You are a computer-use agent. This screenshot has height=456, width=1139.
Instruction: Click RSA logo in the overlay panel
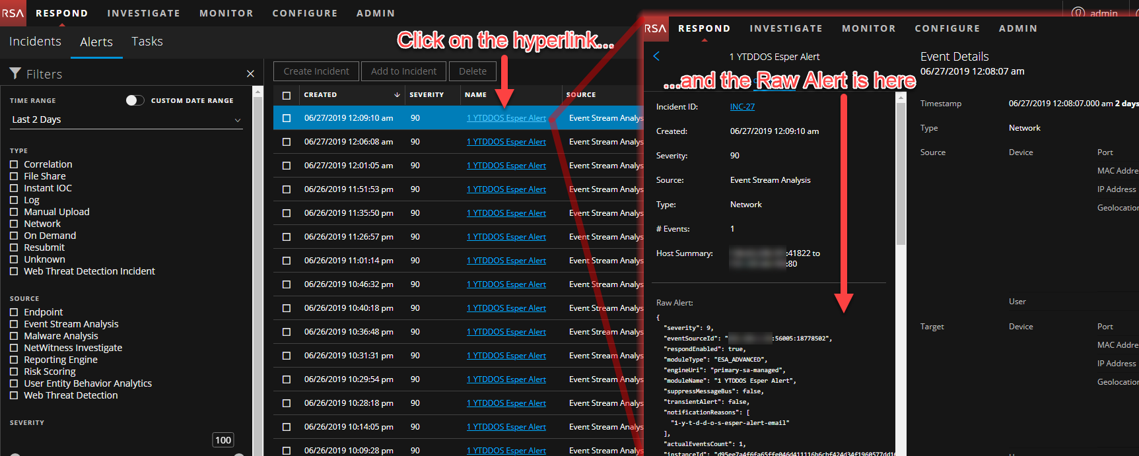pos(655,28)
